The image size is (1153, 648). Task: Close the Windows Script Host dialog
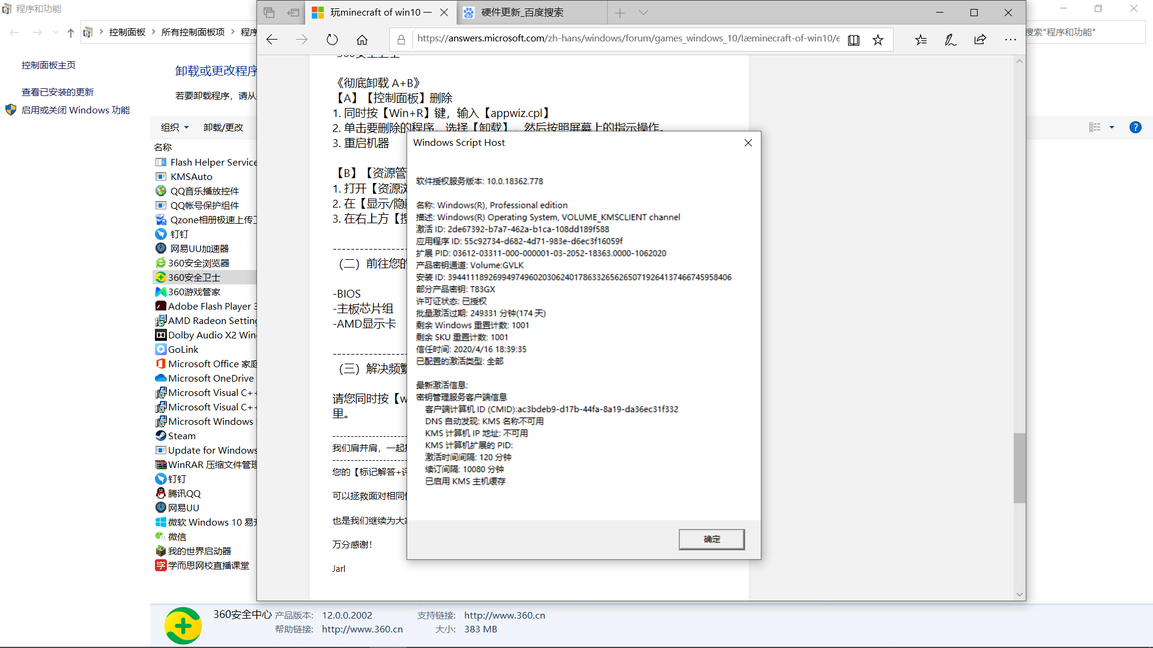click(748, 143)
